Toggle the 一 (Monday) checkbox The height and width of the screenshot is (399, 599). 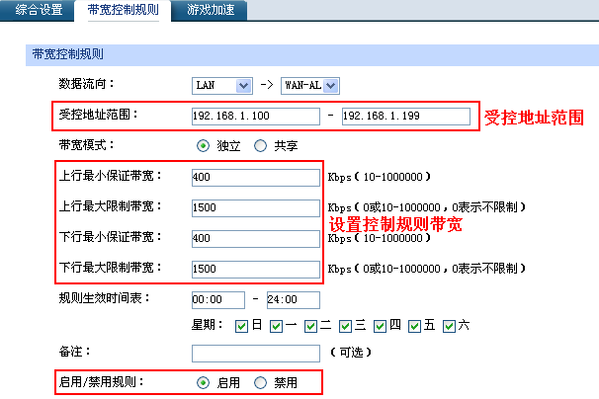[x=276, y=327]
